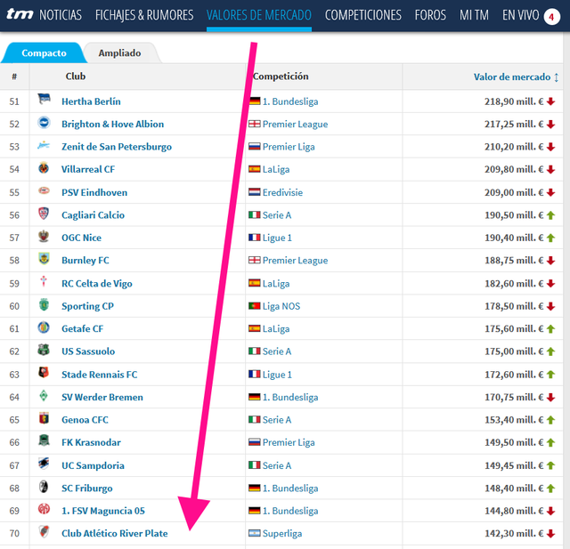Click the # ranking column header
This screenshot has height=549, width=570.
click(14, 77)
